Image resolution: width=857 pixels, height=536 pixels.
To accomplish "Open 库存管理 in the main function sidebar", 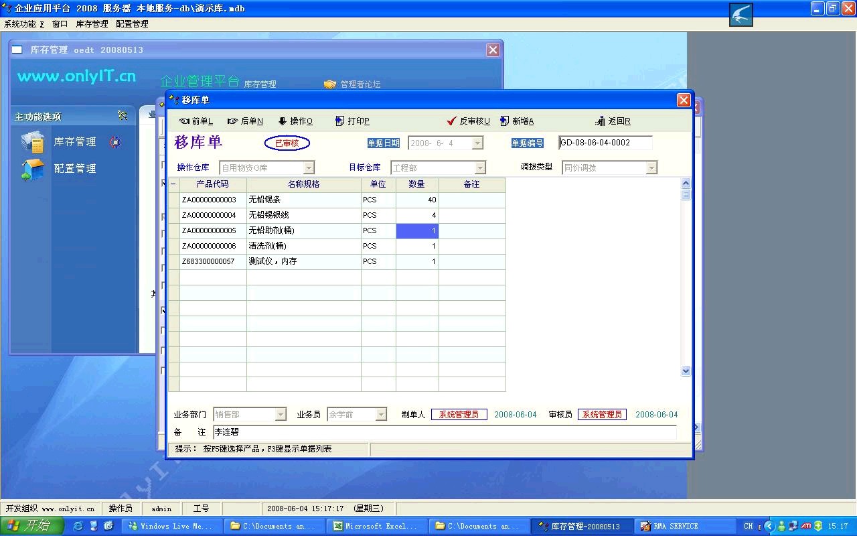I will (74, 142).
